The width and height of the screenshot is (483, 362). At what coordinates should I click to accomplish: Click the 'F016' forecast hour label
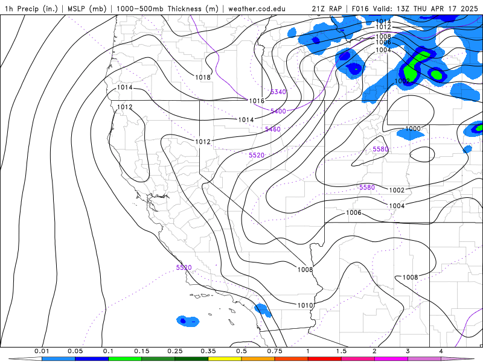pos(360,8)
